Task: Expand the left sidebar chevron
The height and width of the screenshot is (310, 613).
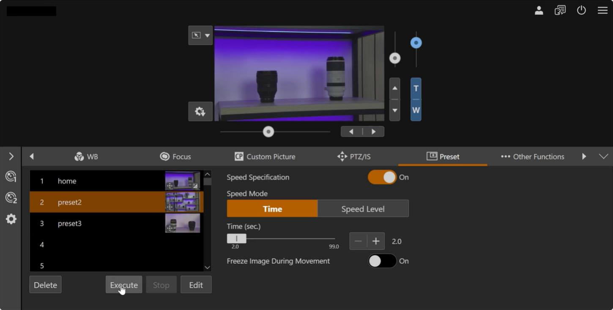Action: 11,156
